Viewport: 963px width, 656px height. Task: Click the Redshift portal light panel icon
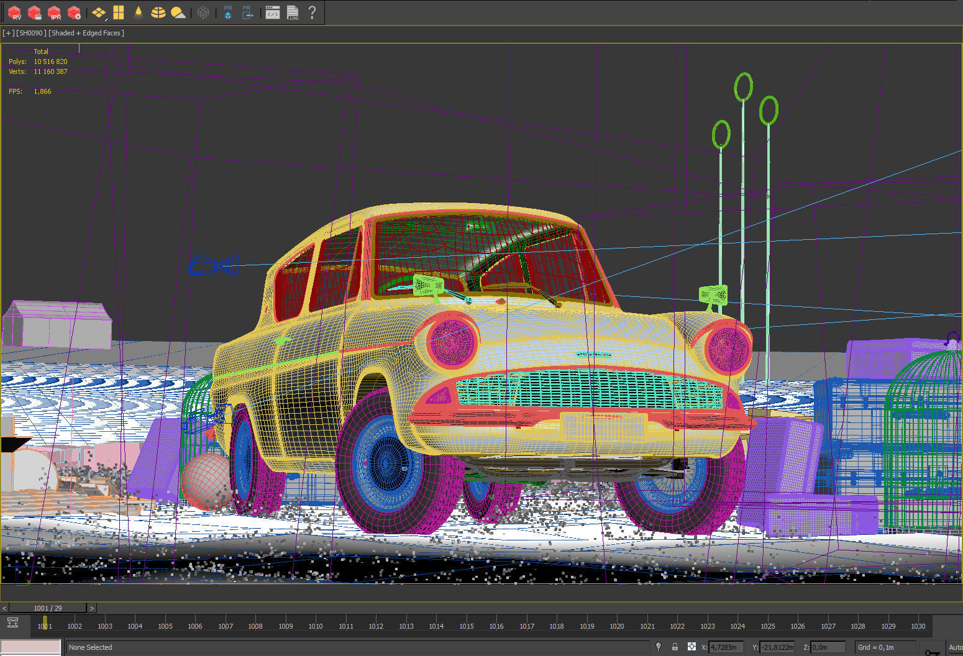(119, 12)
